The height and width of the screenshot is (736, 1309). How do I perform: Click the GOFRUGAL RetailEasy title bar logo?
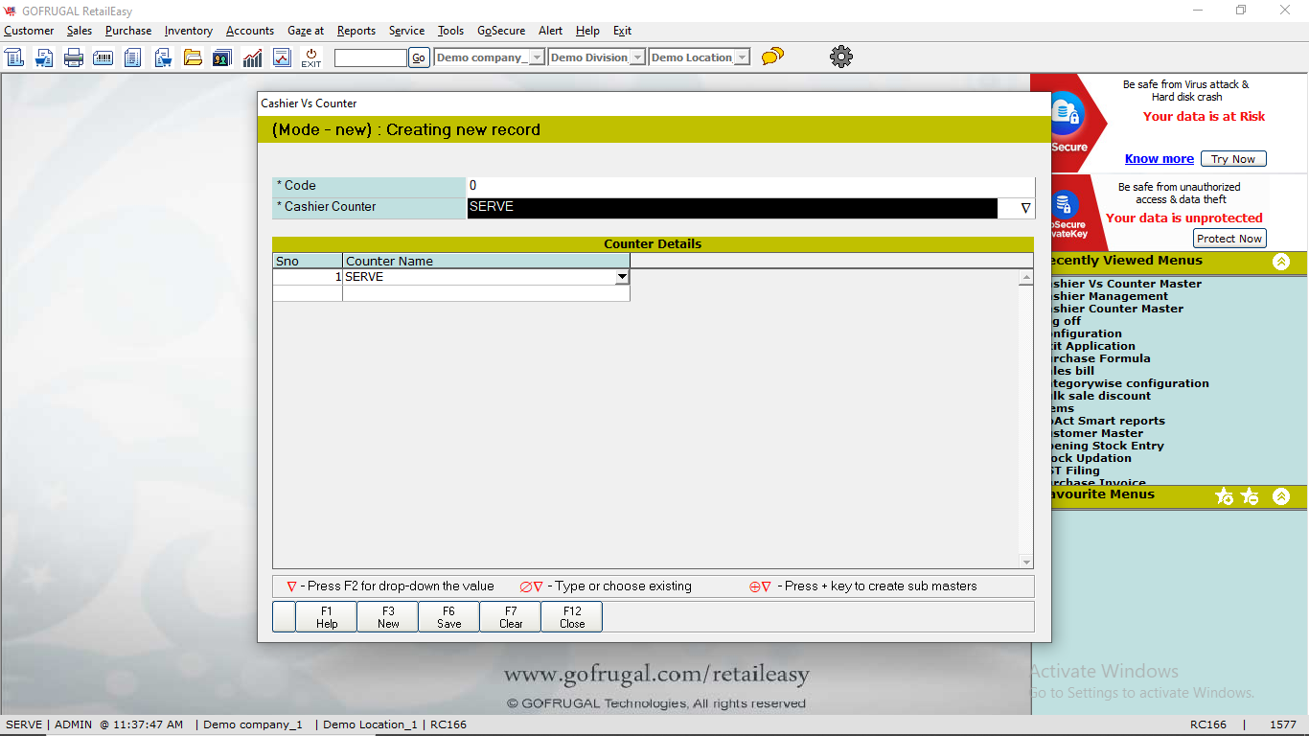click(11, 11)
